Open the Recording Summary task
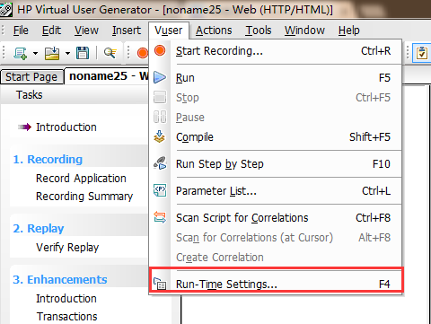 pos(84,197)
